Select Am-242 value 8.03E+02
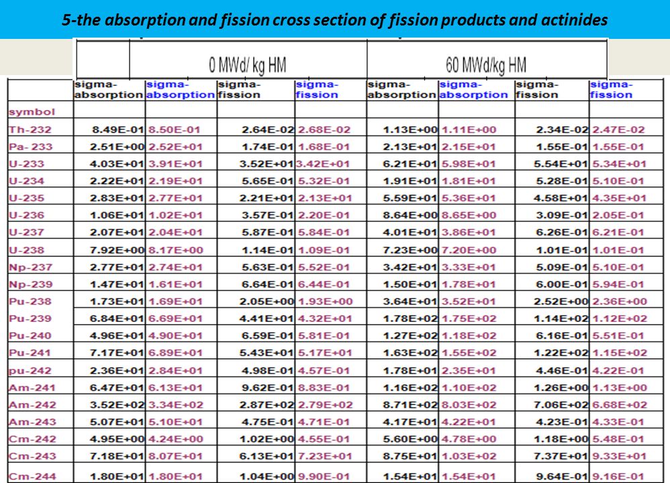 (x=469, y=405)
